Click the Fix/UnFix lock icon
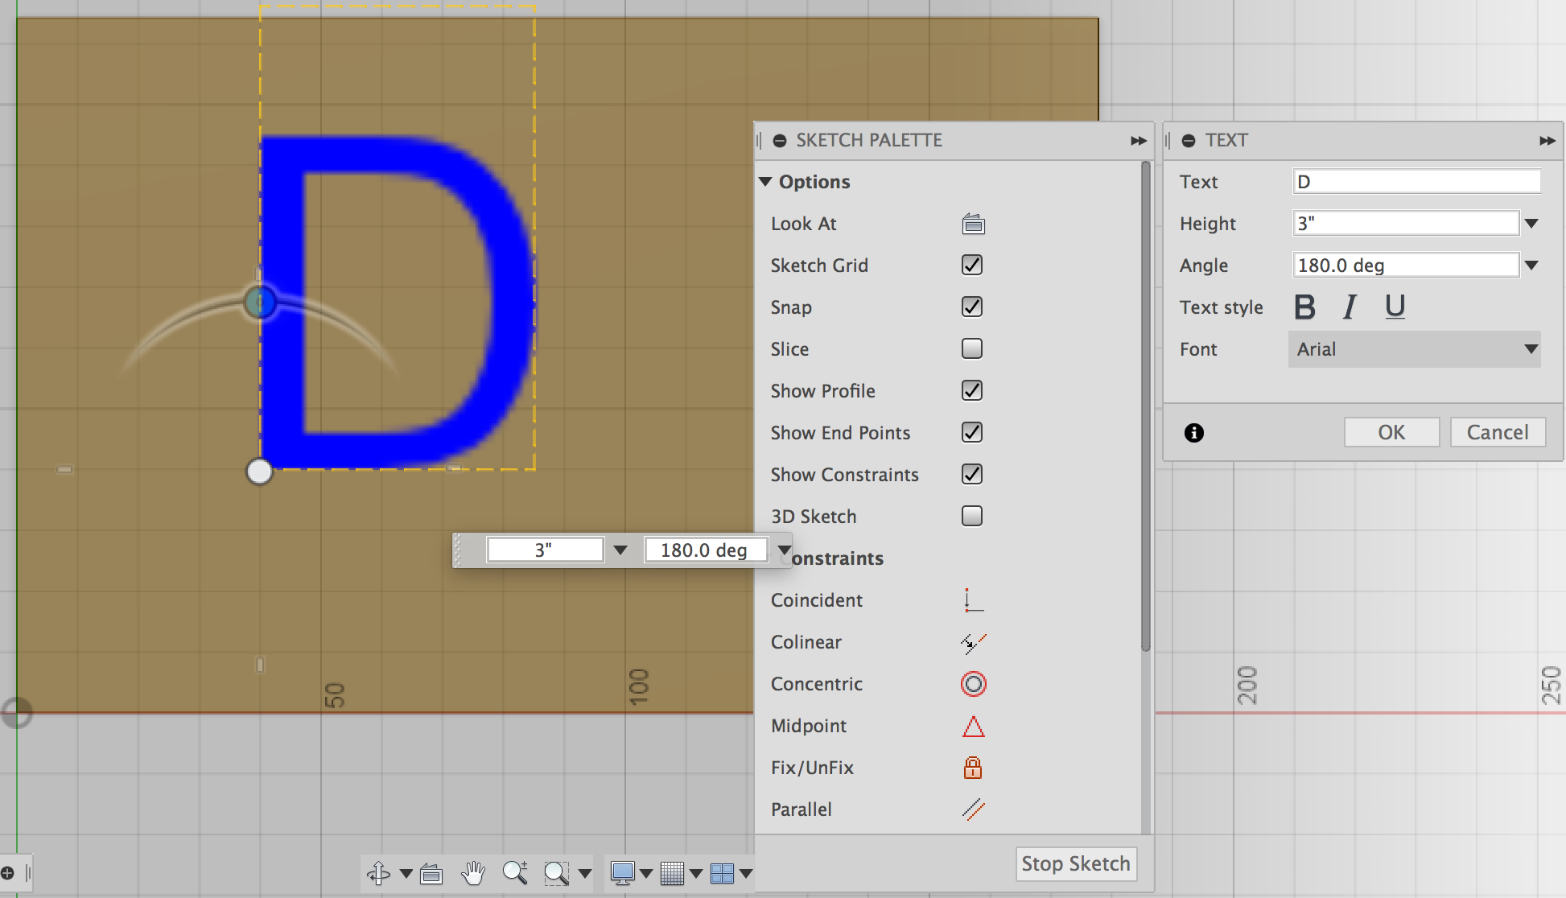The image size is (1566, 898). point(973,768)
